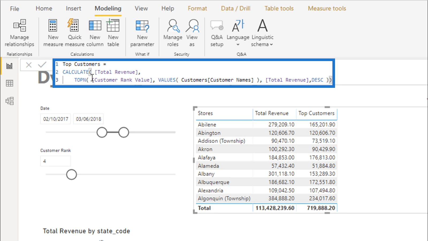This screenshot has width=428, height=241.
Task: Click the Total Revenue by state_code title
Action: (86, 231)
